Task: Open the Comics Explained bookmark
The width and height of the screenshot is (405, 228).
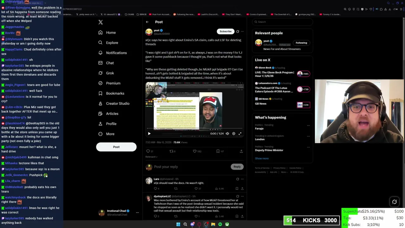Action: [256, 14]
